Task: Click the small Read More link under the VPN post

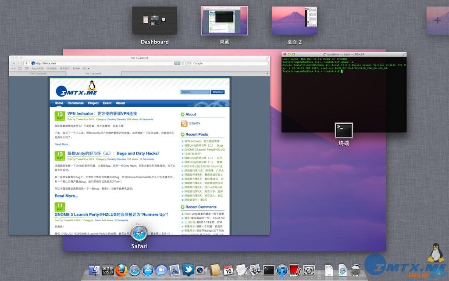Action: tap(62, 144)
